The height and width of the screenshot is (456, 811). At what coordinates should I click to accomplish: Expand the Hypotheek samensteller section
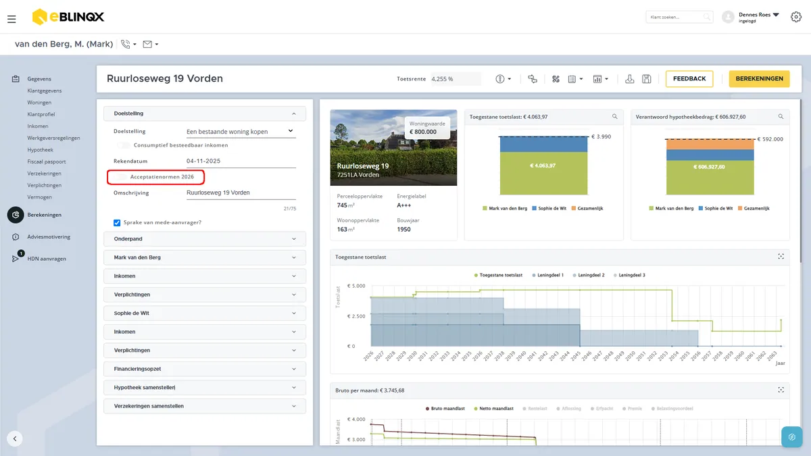[205, 388]
